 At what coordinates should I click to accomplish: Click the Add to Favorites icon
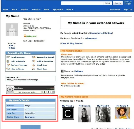point(34,61)
